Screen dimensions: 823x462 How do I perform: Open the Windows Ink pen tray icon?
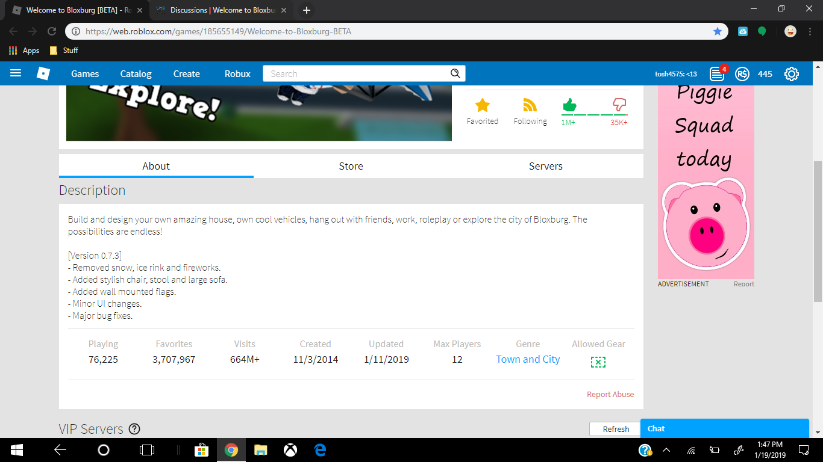point(739,450)
